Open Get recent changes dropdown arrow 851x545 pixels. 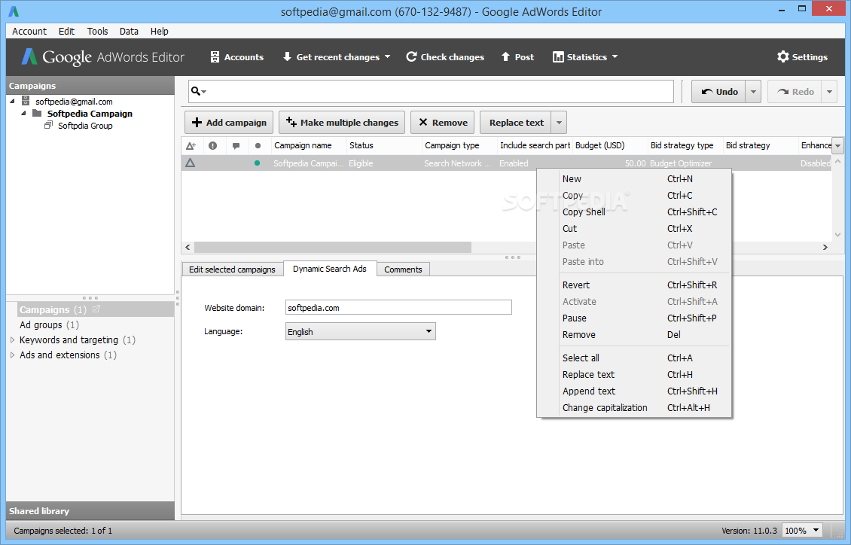[x=388, y=57]
